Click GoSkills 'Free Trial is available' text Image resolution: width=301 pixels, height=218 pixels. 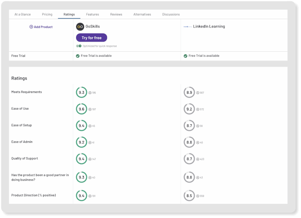(x=96, y=56)
